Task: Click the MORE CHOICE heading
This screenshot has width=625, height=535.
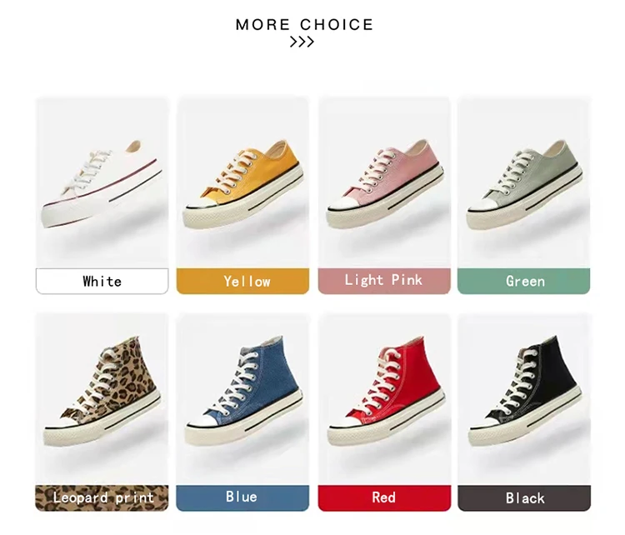Action: (x=304, y=25)
